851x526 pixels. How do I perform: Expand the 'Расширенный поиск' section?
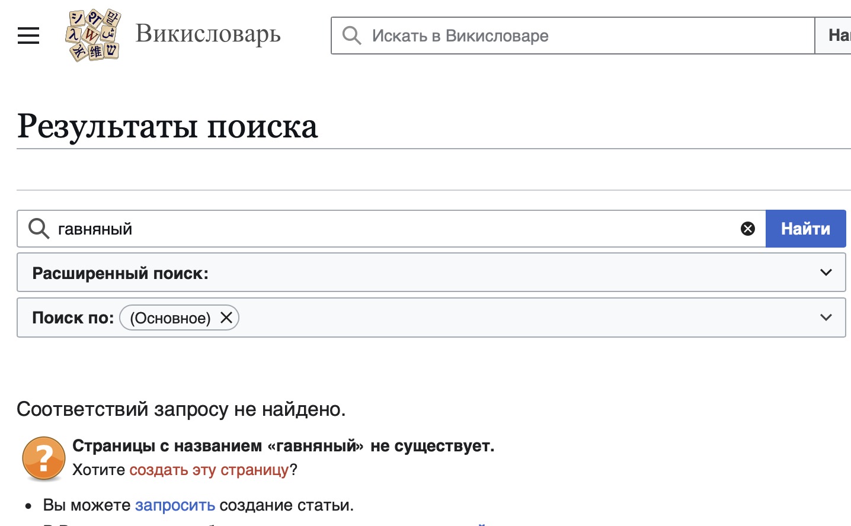[x=431, y=272]
